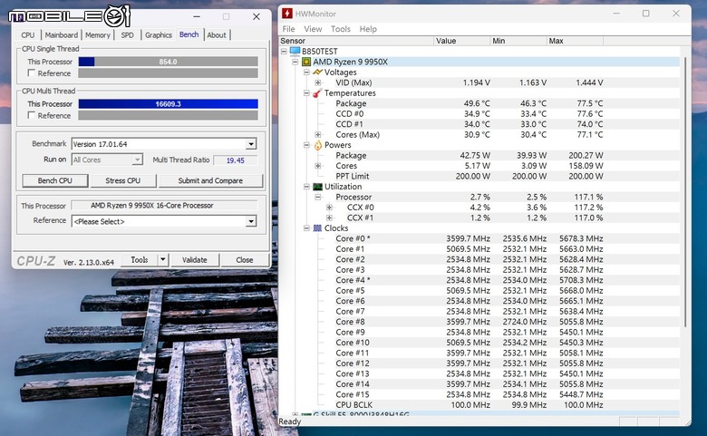Click the Tools button in CPU-Z
The height and width of the screenshot is (436, 707).
click(140, 260)
